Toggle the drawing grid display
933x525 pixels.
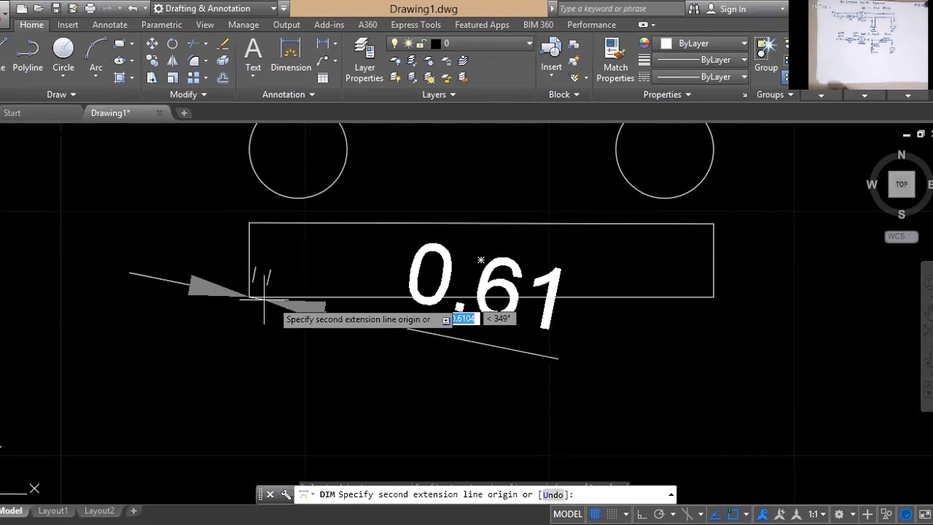tap(595, 514)
